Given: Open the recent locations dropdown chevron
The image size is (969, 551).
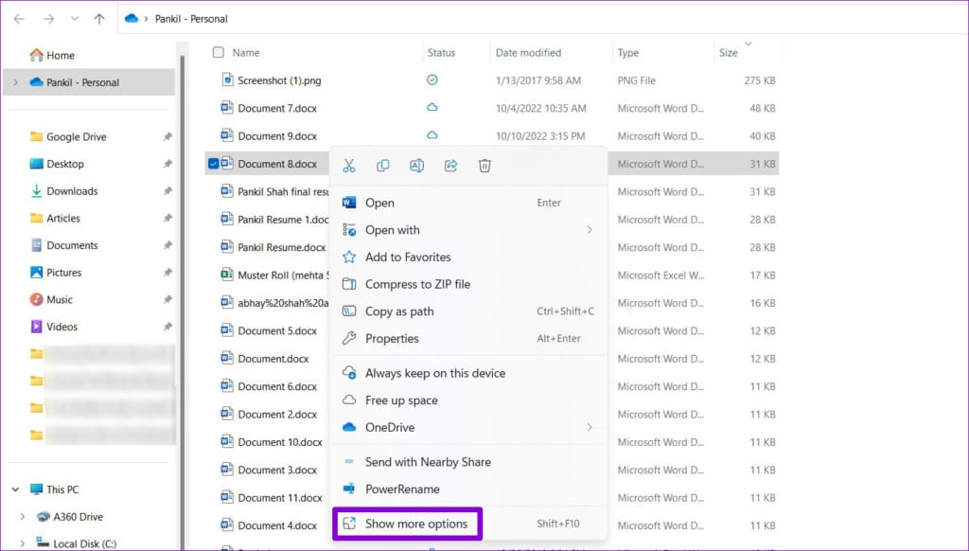Looking at the screenshot, I should (75, 19).
